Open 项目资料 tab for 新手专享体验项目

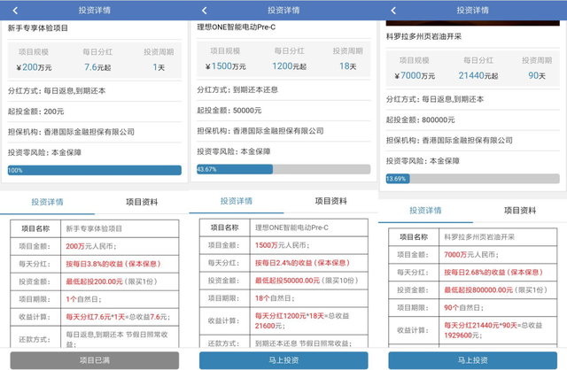(142, 202)
